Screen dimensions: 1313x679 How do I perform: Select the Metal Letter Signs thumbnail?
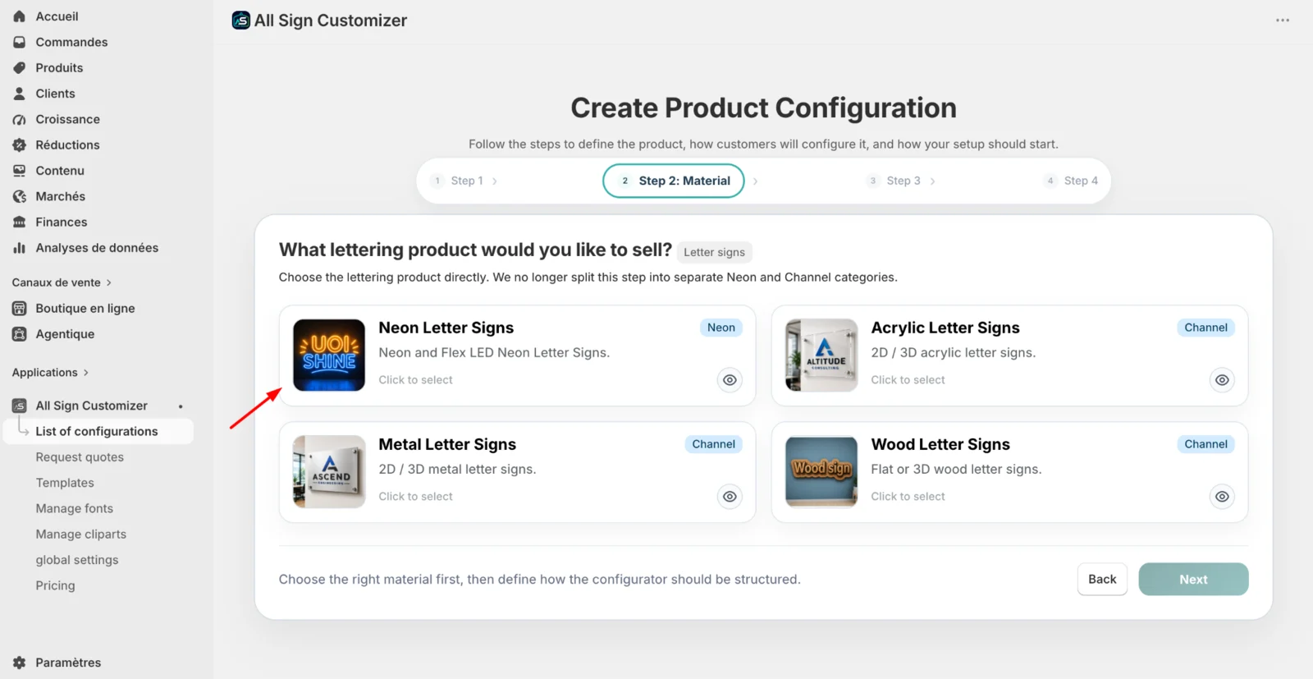[x=329, y=472]
